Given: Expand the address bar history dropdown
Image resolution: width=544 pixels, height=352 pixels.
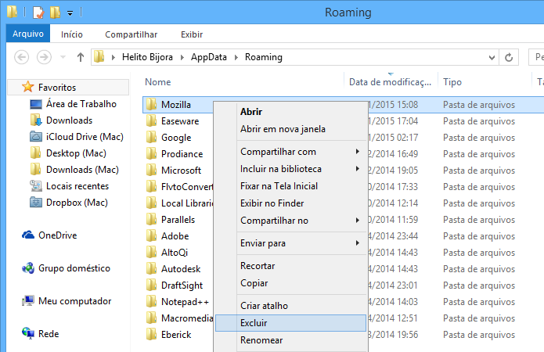Looking at the screenshot, I should coord(492,57).
